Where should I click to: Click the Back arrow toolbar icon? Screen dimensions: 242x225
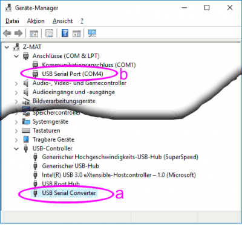tap(7, 33)
